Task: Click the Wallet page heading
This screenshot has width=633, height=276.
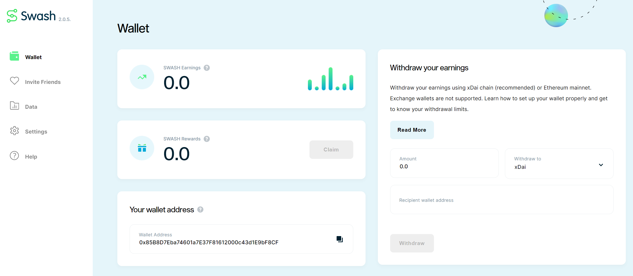Action: (133, 28)
